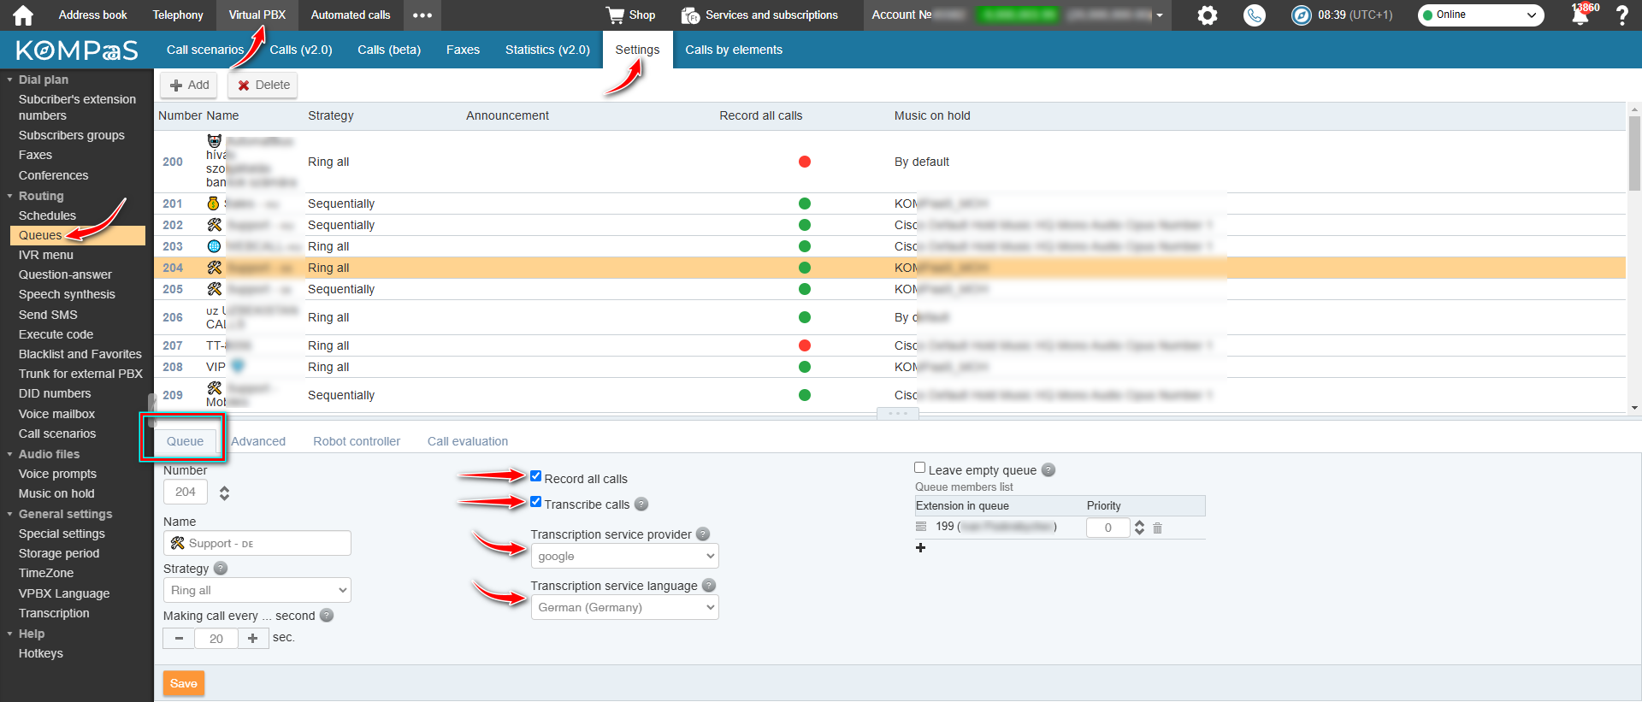Show help for Strategy field
Screen dimensions: 1642x702
tap(221, 569)
